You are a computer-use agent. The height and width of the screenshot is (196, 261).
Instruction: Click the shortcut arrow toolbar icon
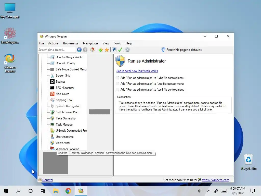pos(114,50)
